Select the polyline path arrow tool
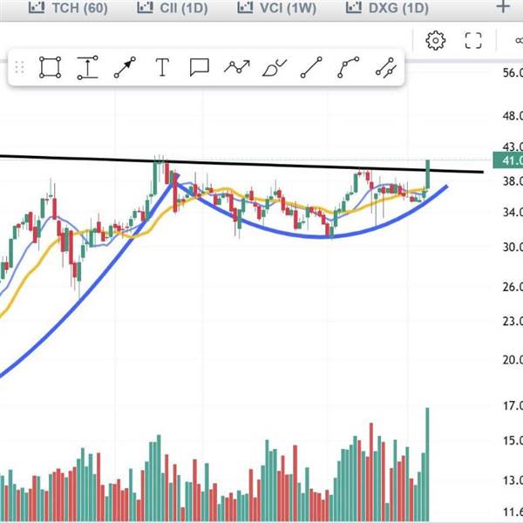Viewport: 523px width, 523px height. (x=237, y=67)
